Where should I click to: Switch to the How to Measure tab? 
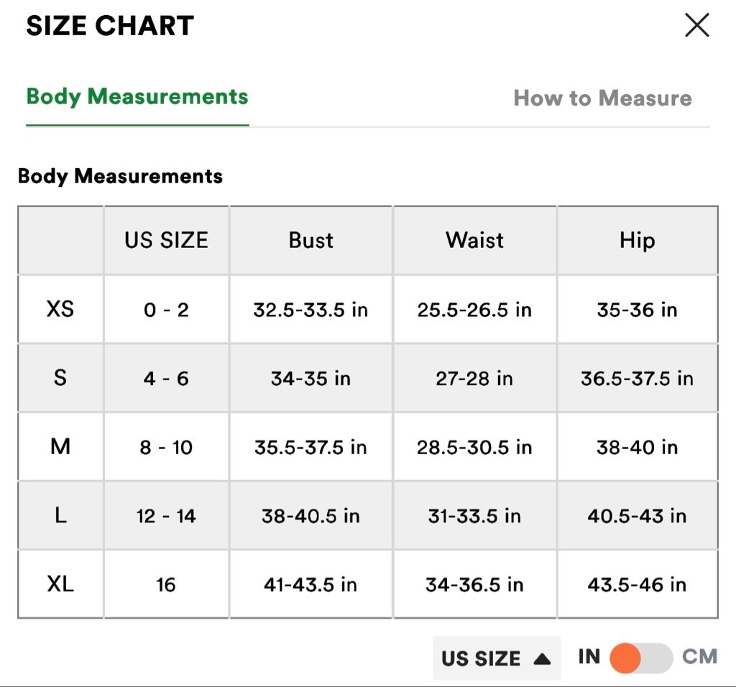tap(603, 98)
